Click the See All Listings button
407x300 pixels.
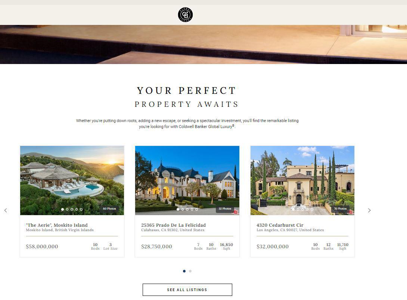187,290
